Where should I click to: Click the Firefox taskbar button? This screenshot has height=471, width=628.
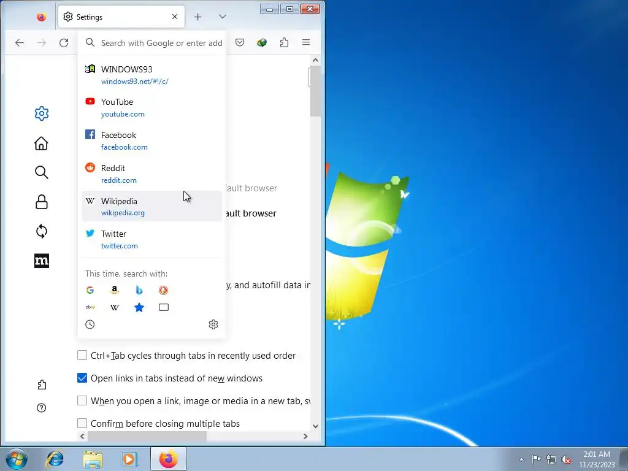point(169,459)
